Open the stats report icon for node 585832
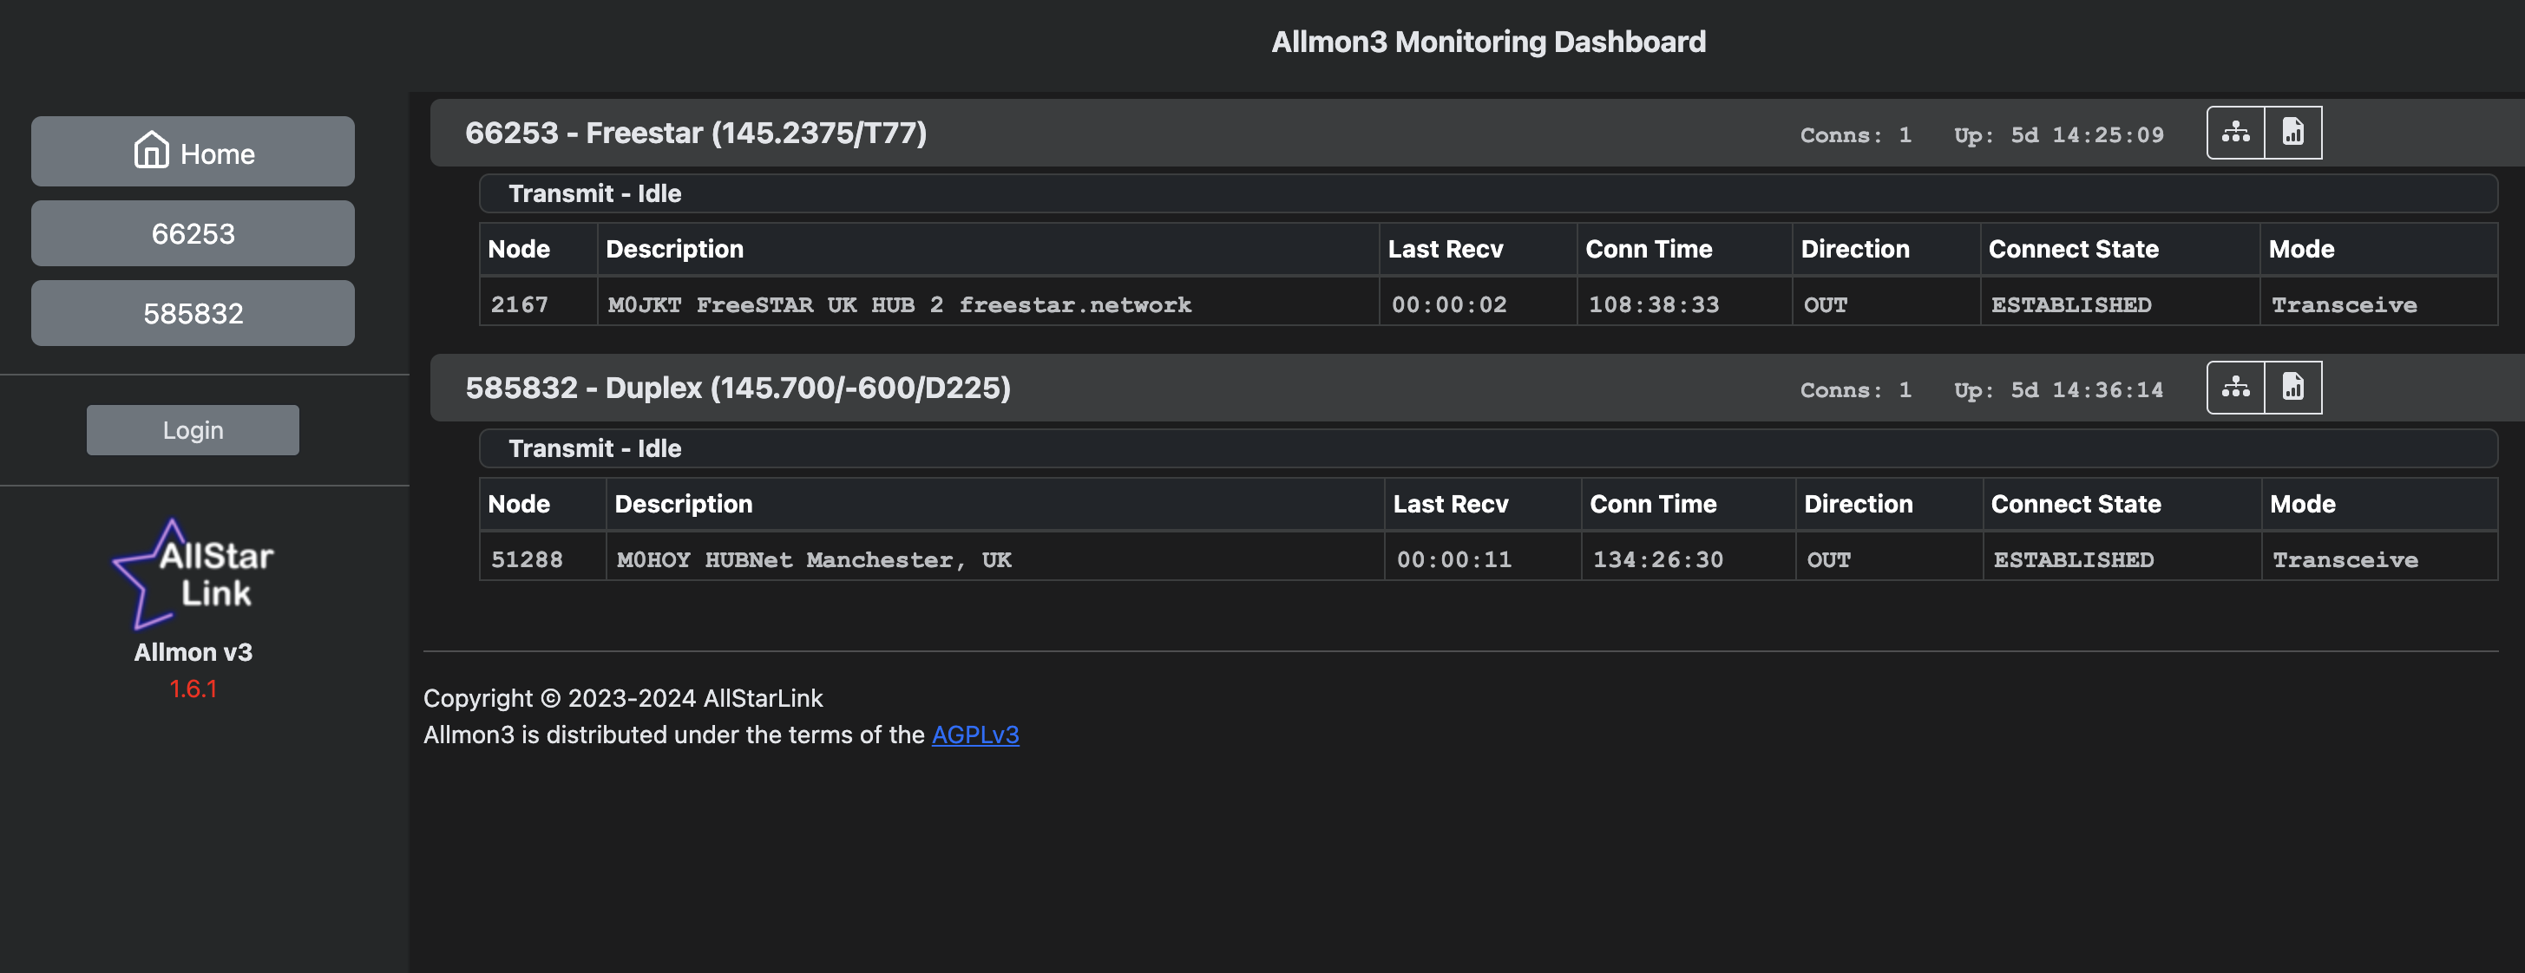The height and width of the screenshot is (973, 2525). (2292, 387)
